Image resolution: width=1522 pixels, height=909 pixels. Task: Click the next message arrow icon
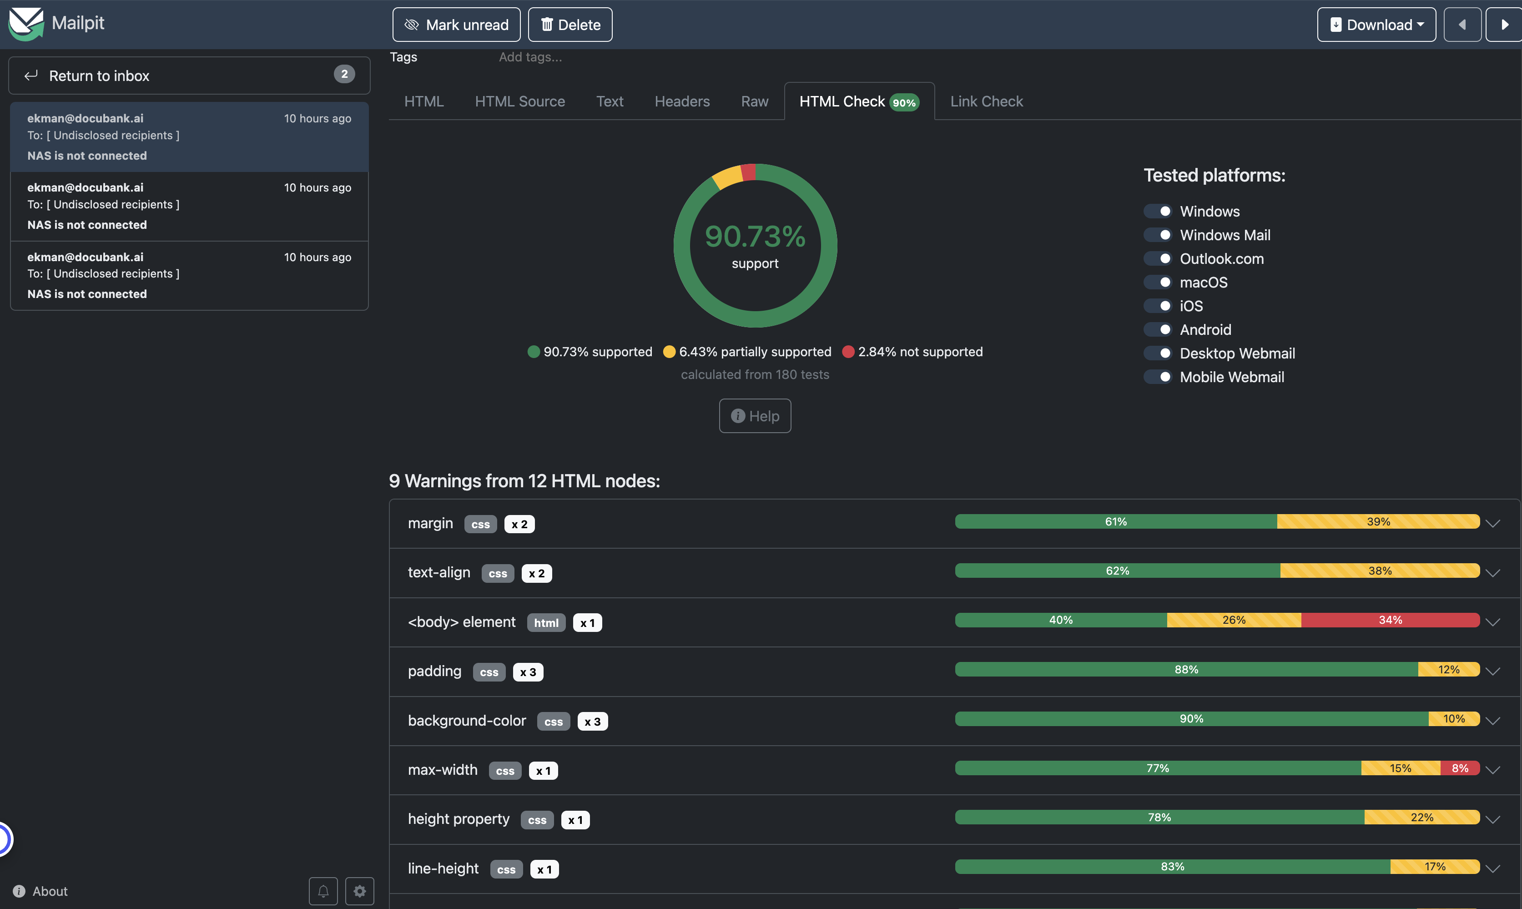(x=1505, y=25)
